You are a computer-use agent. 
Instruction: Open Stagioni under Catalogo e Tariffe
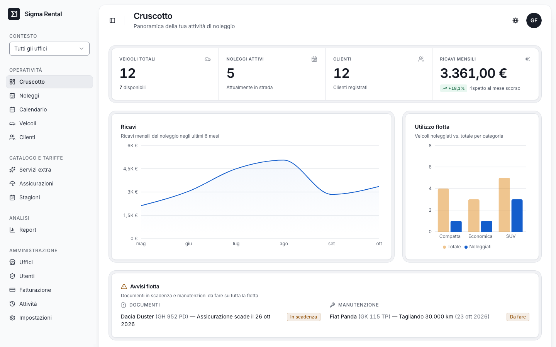(49, 197)
